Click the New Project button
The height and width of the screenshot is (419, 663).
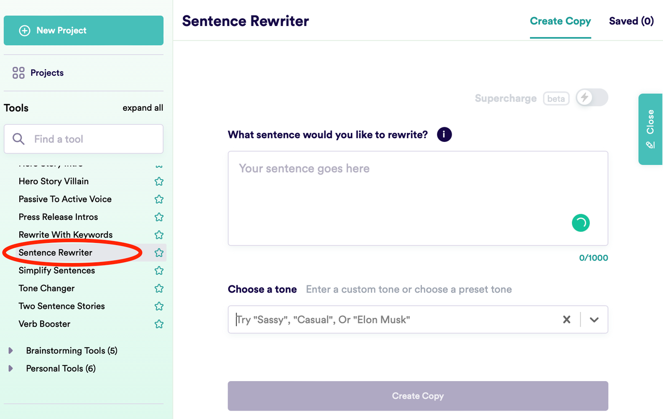click(84, 31)
